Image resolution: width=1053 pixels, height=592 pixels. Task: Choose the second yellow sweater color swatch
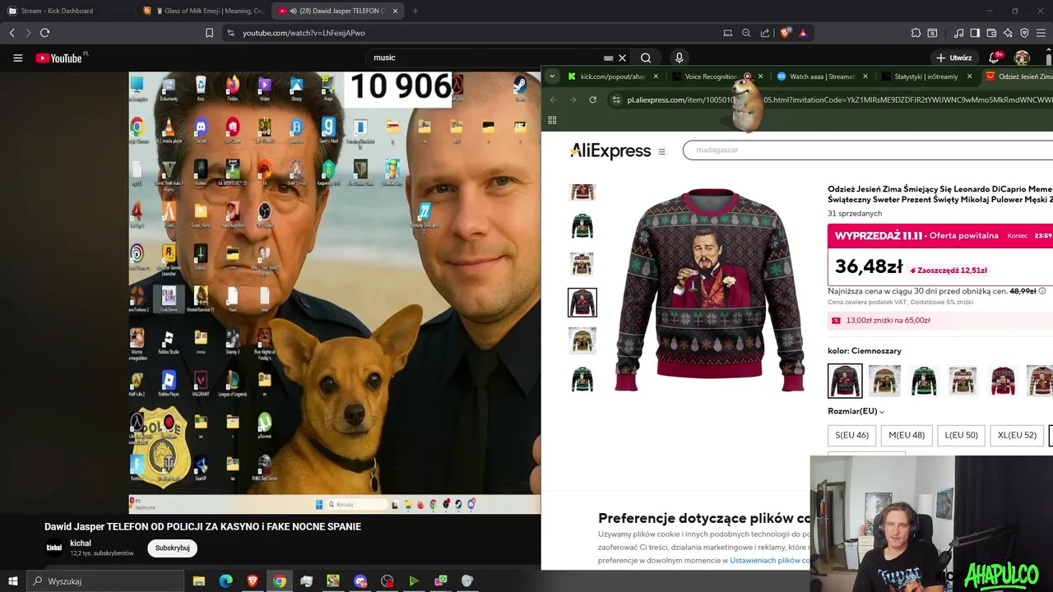[x=884, y=381]
